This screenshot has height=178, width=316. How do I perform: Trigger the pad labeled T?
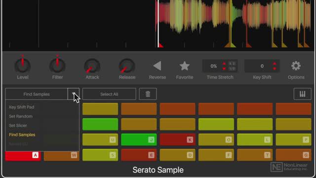pos(255,155)
